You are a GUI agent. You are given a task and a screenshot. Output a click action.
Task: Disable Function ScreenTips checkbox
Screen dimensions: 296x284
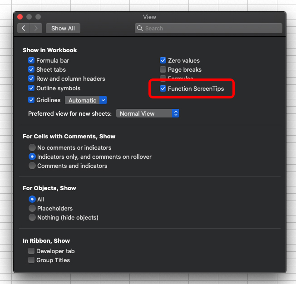(163, 88)
